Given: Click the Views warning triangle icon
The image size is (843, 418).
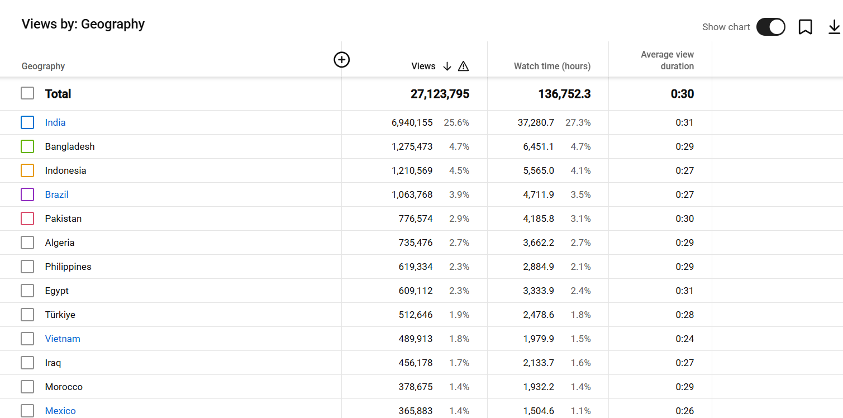Looking at the screenshot, I should [x=463, y=66].
